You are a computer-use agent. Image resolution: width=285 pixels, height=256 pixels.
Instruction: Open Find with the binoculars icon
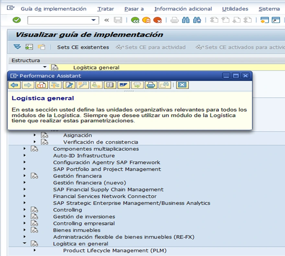pyautogui.click(x=186, y=20)
